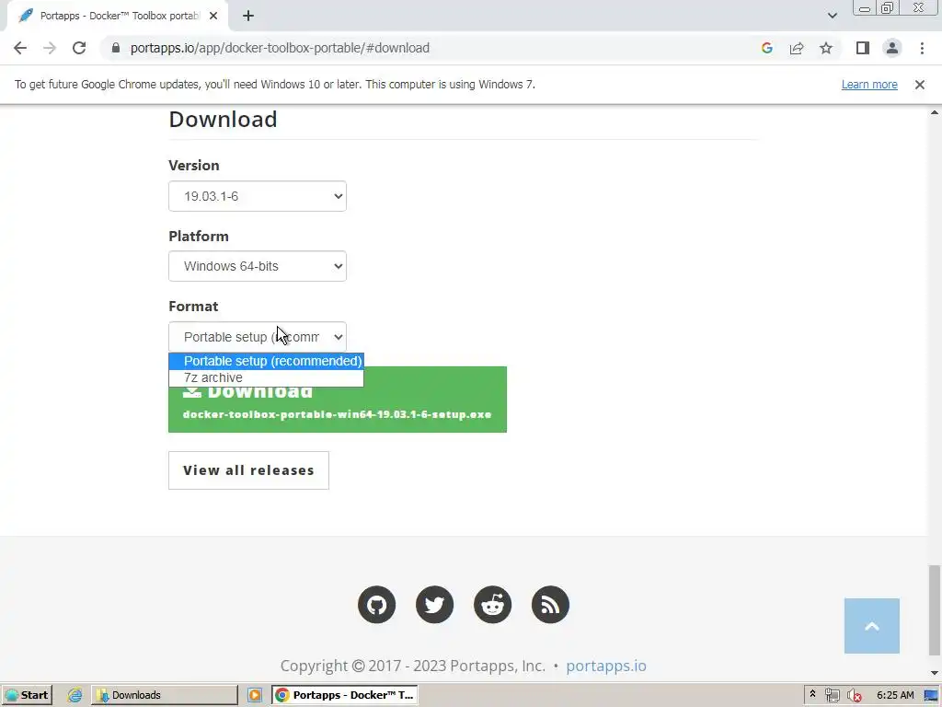Dismiss the Chrome update notification bar
The width and height of the screenshot is (942, 707).
920,85
